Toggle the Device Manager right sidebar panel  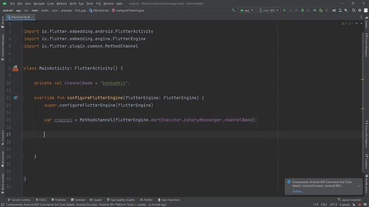[367, 45]
